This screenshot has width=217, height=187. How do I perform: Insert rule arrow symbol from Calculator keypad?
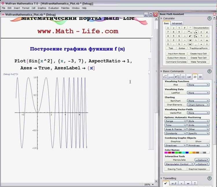(201, 40)
